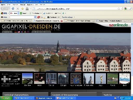The width and height of the screenshot is (133, 100).
Task: Switch to Microsoft Office taskbar window
Action: point(66,98)
